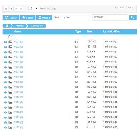This screenshot has width=139, height=131.
Task: Click eye icon for wp19.jpg
Action: point(6,128)
